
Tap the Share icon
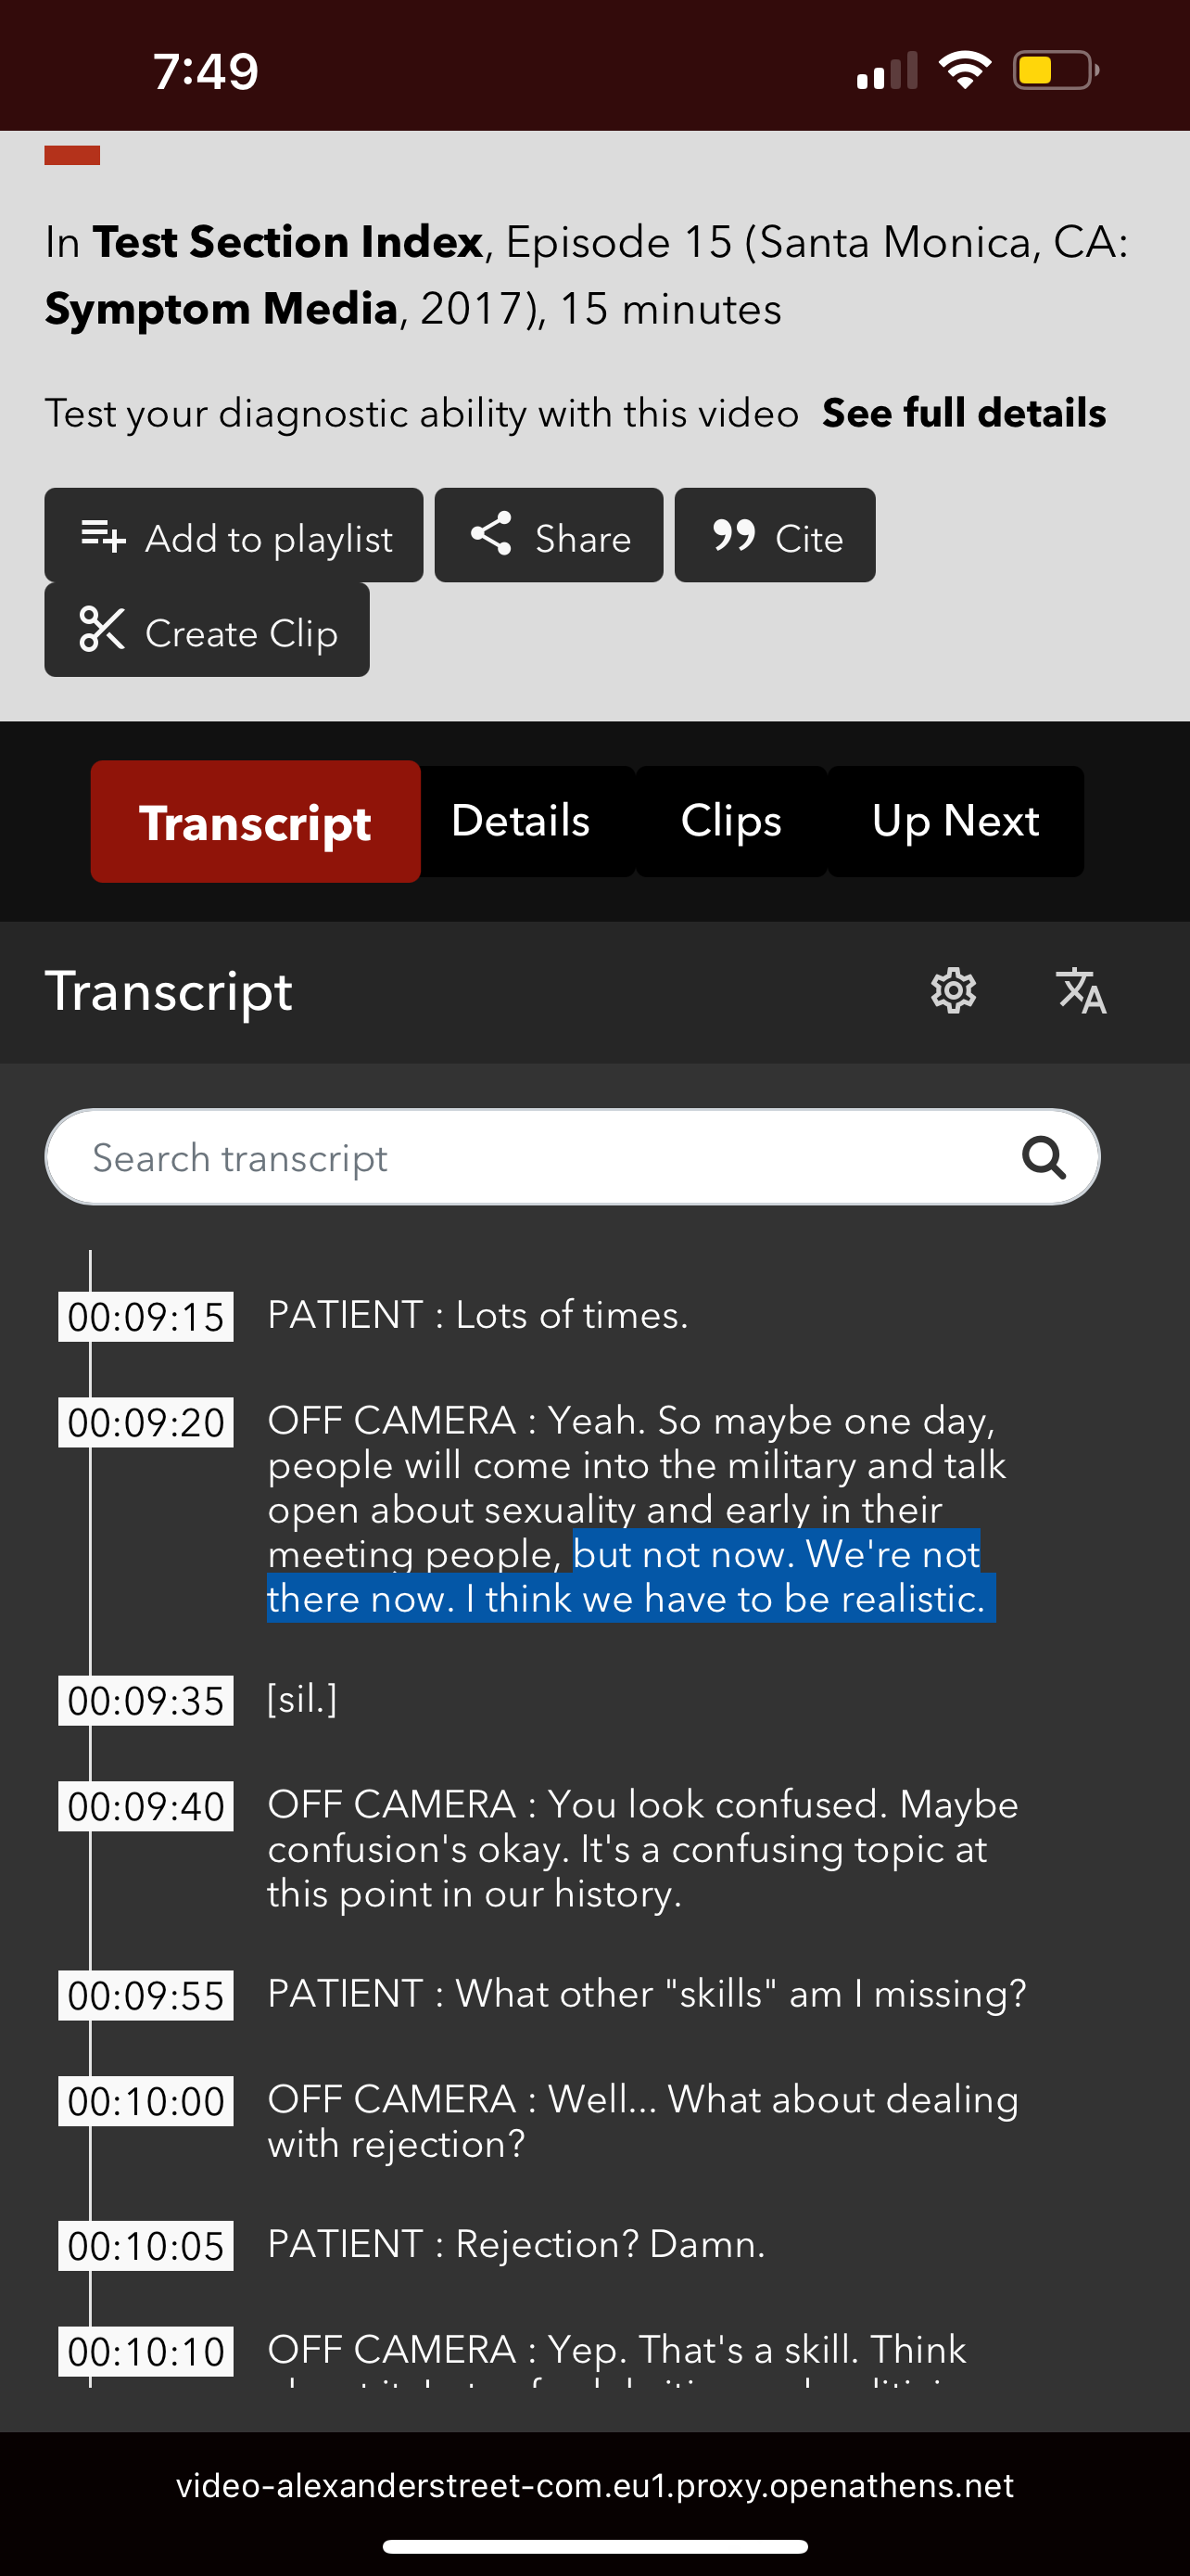pyautogui.click(x=490, y=535)
